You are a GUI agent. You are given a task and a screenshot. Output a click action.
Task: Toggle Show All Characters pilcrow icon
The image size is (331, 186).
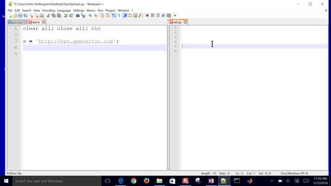click(119, 16)
